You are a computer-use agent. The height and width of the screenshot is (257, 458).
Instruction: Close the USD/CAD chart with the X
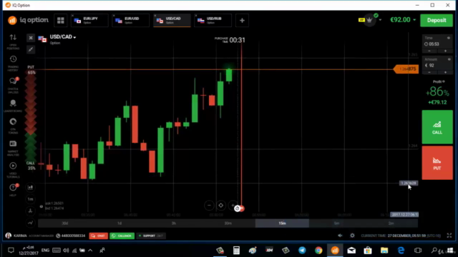[31, 38]
